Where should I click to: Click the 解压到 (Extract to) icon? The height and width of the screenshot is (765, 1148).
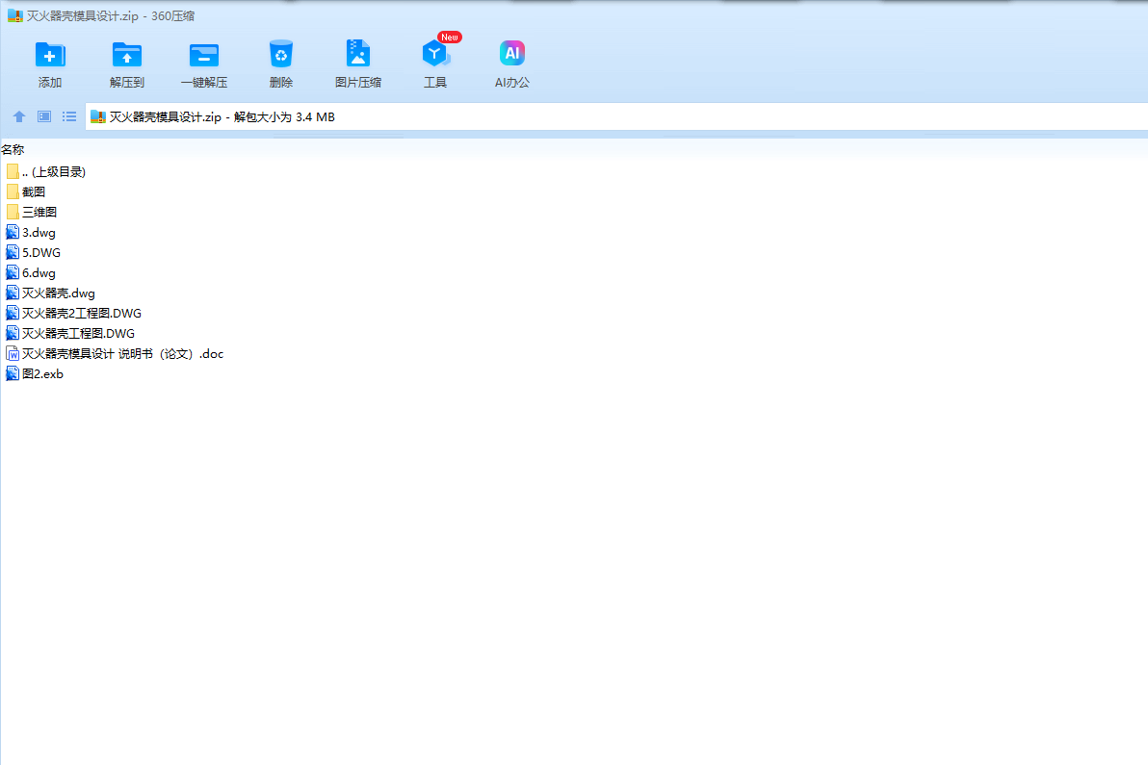pyautogui.click(x=127, y=55)
